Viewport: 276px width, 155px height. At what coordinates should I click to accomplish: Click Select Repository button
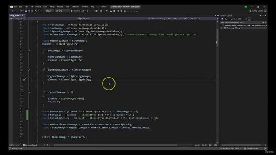pos(253,149)
